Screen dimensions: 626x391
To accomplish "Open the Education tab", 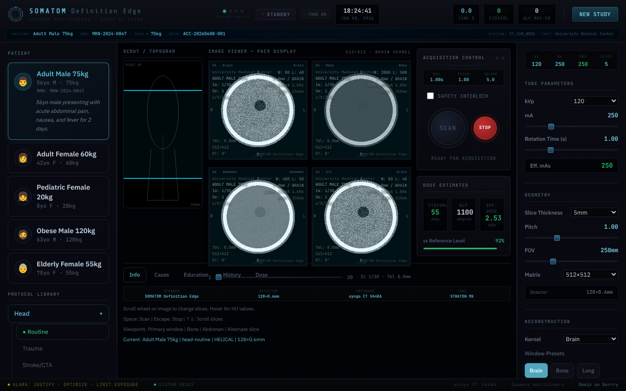I will click(x=196, y=275).
